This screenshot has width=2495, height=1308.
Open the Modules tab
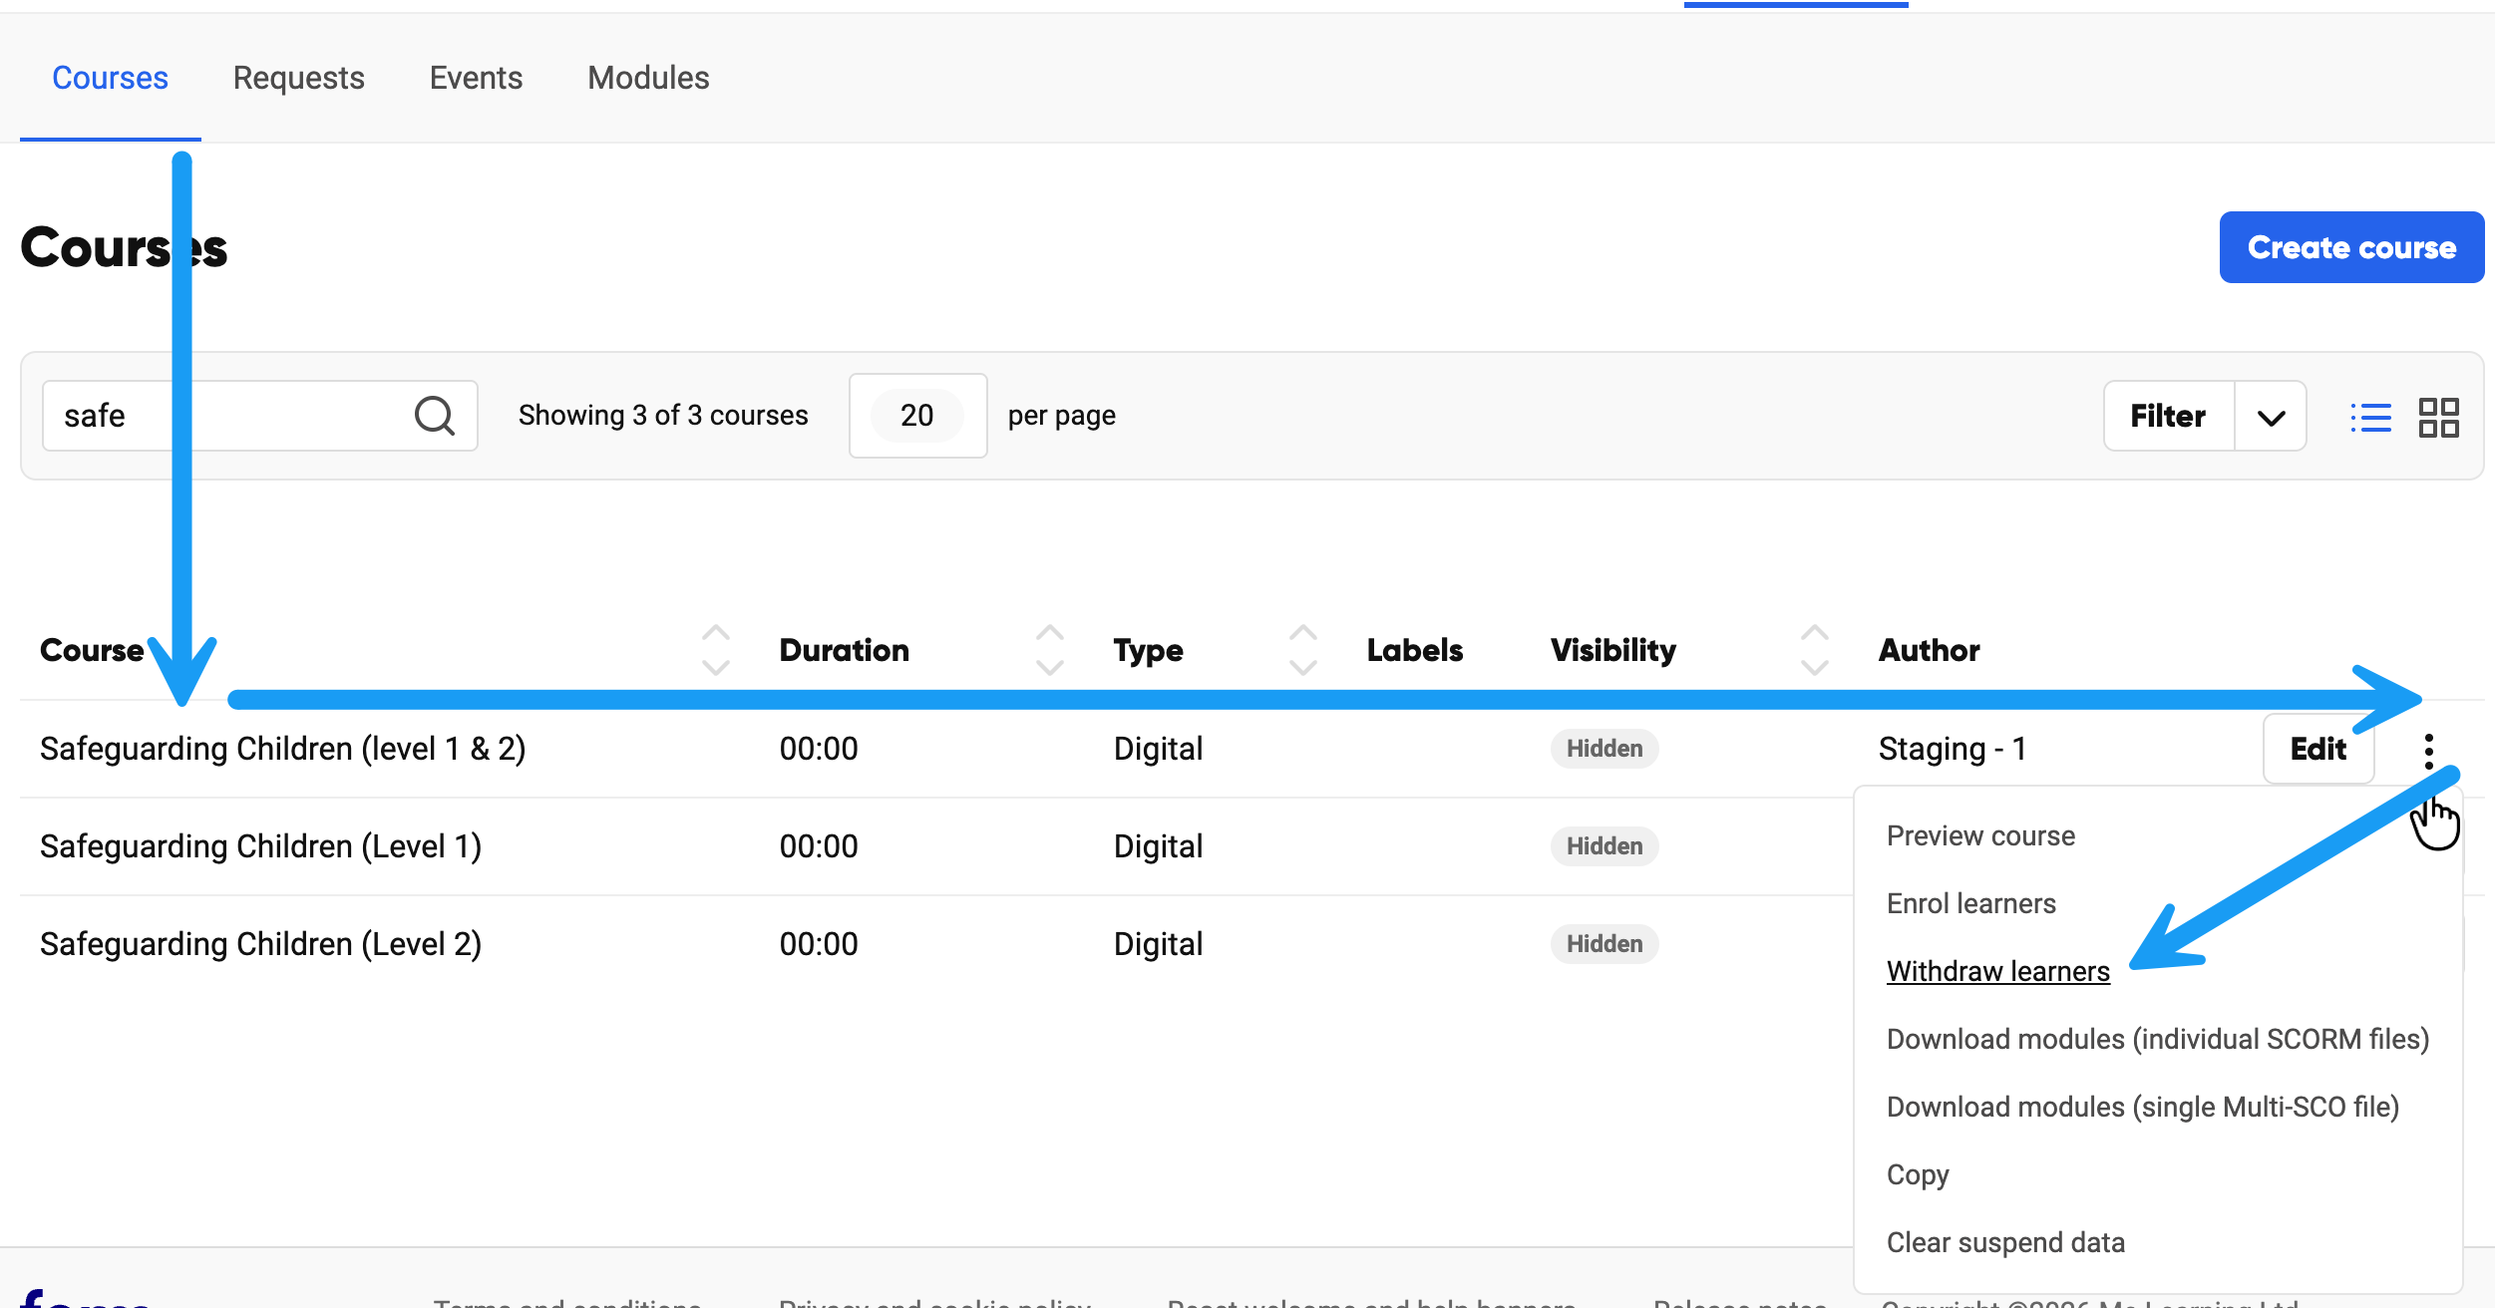[x=648, y=78]
